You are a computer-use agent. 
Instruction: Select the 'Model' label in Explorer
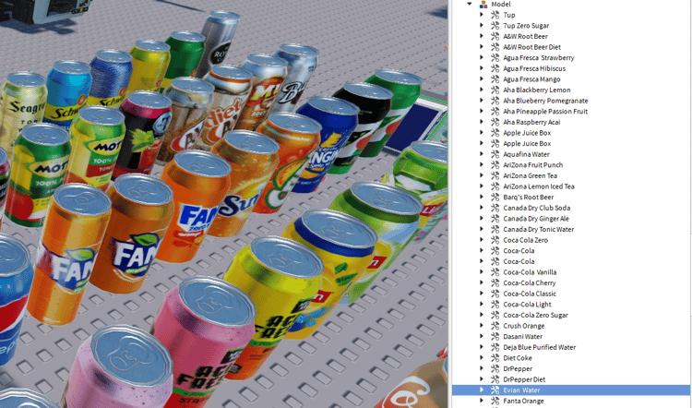pyautogui.click(x=501, y=4)
